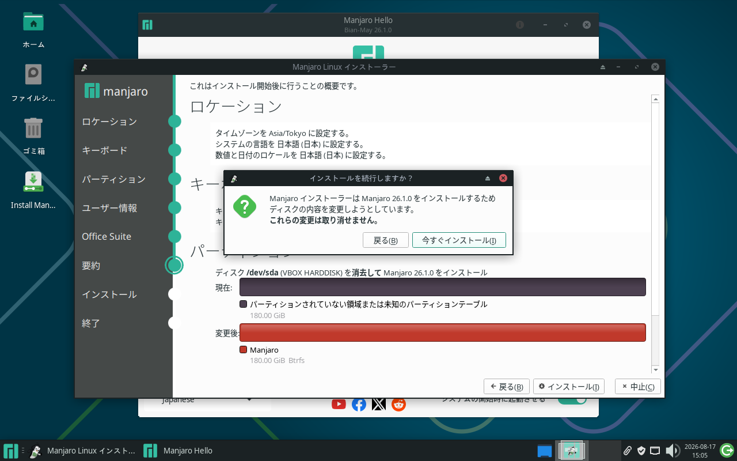The width and height of the screenshot is (737, 461).
Task: Launch the Install Manjaro desktop icon
Action: coord(33,182)
